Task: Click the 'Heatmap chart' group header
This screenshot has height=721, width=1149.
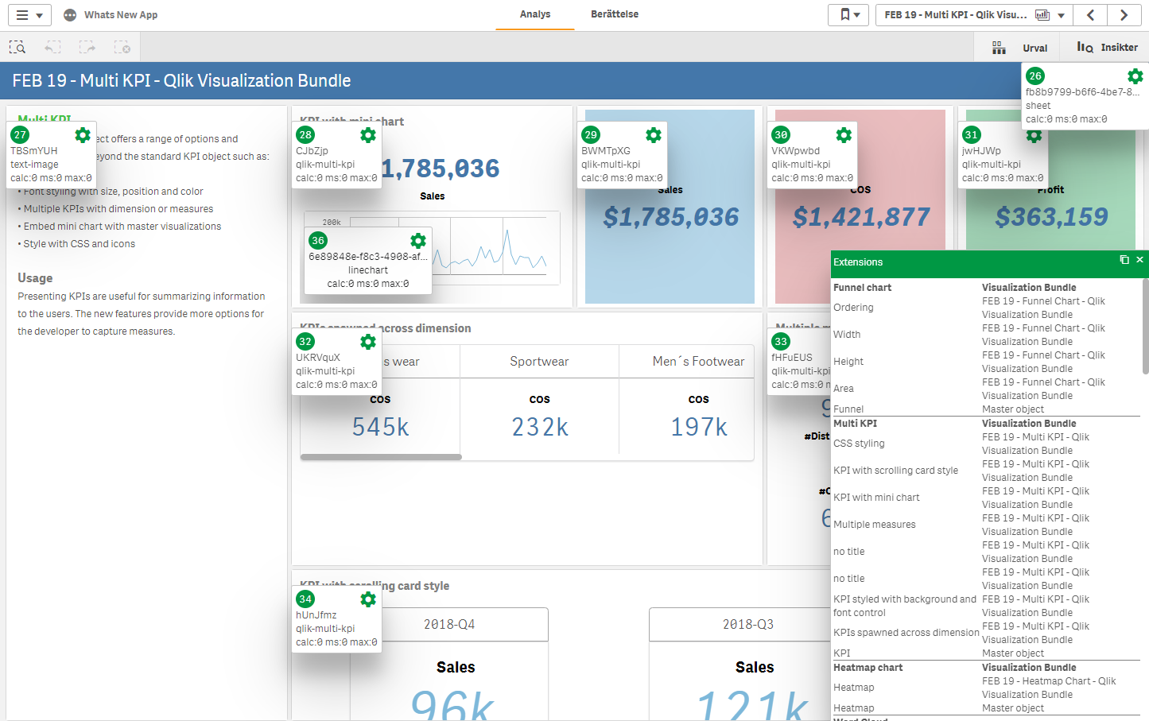Action: (x=868, y=668)
